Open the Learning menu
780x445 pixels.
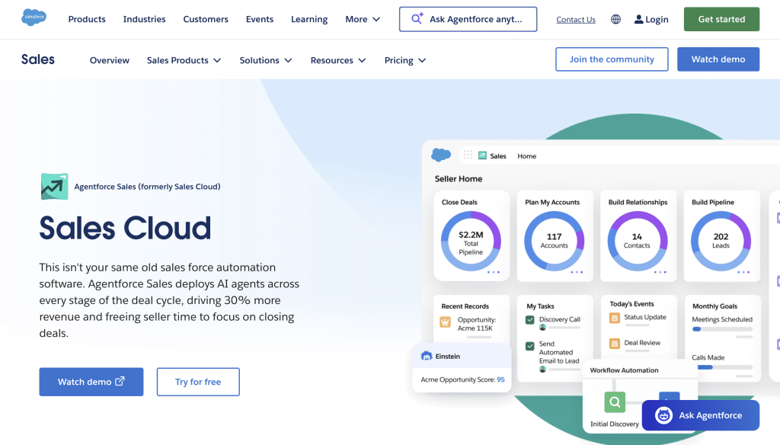click(309, 19)
